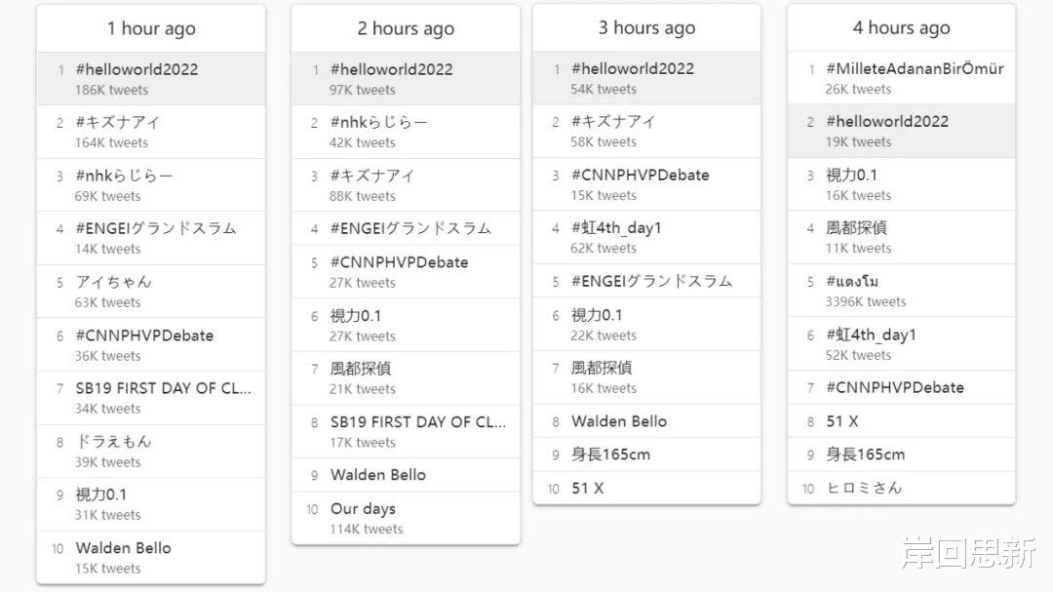Open the ドラえもん trending topic
Viewport: 1053px width, 592px height.
click(x=113, y=442)
